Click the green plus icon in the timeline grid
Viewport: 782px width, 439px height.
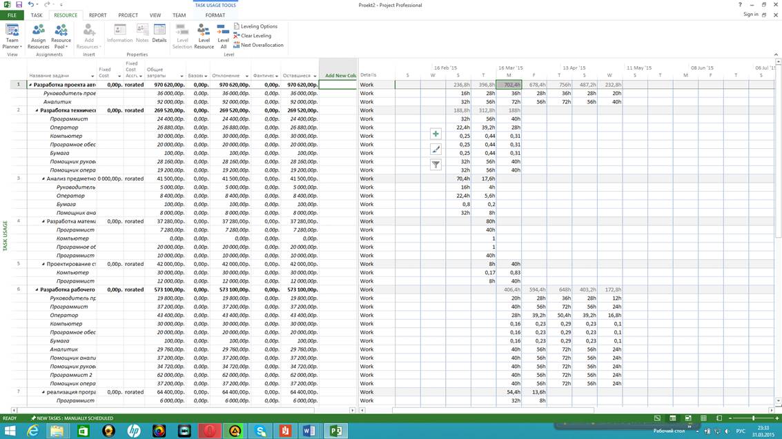click(436, 134)
